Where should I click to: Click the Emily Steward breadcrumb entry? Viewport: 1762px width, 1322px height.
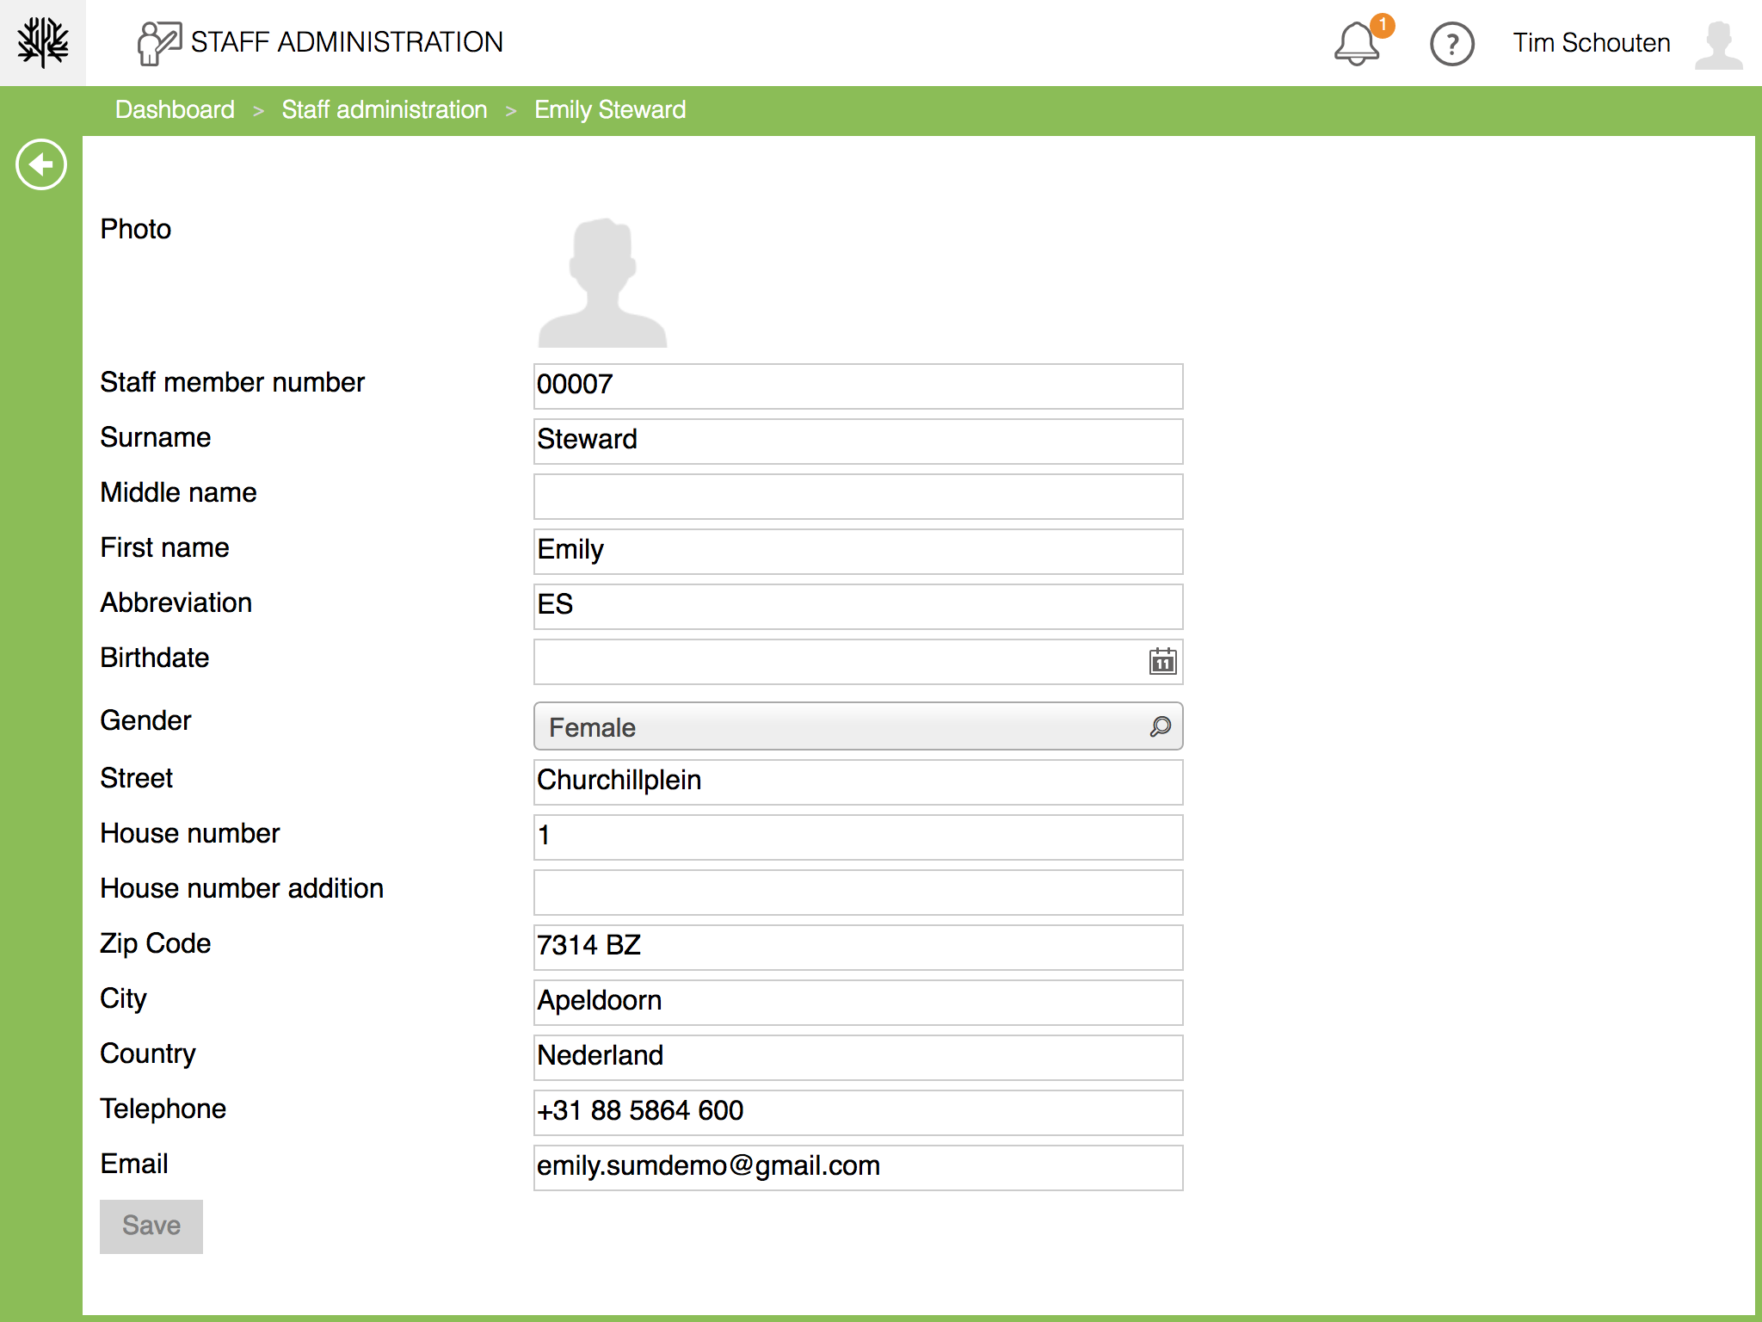click(x=609, y=109)
